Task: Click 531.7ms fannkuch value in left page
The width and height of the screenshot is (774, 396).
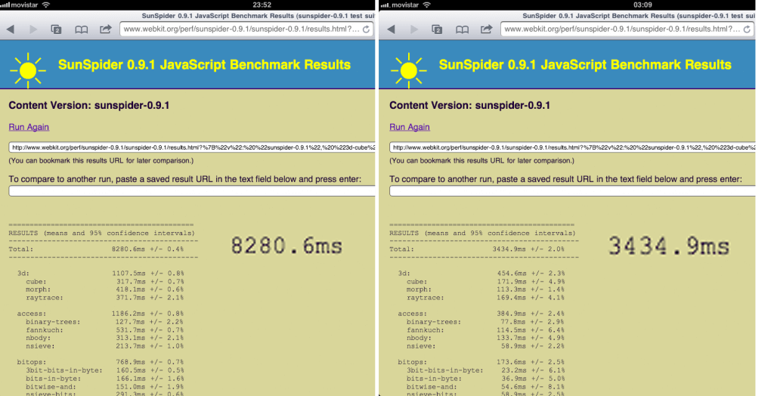Action: click(131, 329)
